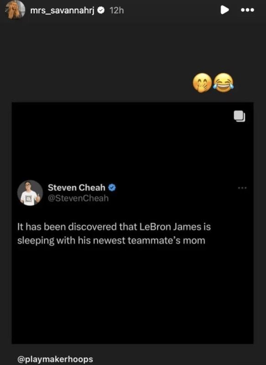The height and width of the screenshot is (365, 266).
Task: Open the three-dot story options menu
Action: pyautogui.click(x=248, y=10)
